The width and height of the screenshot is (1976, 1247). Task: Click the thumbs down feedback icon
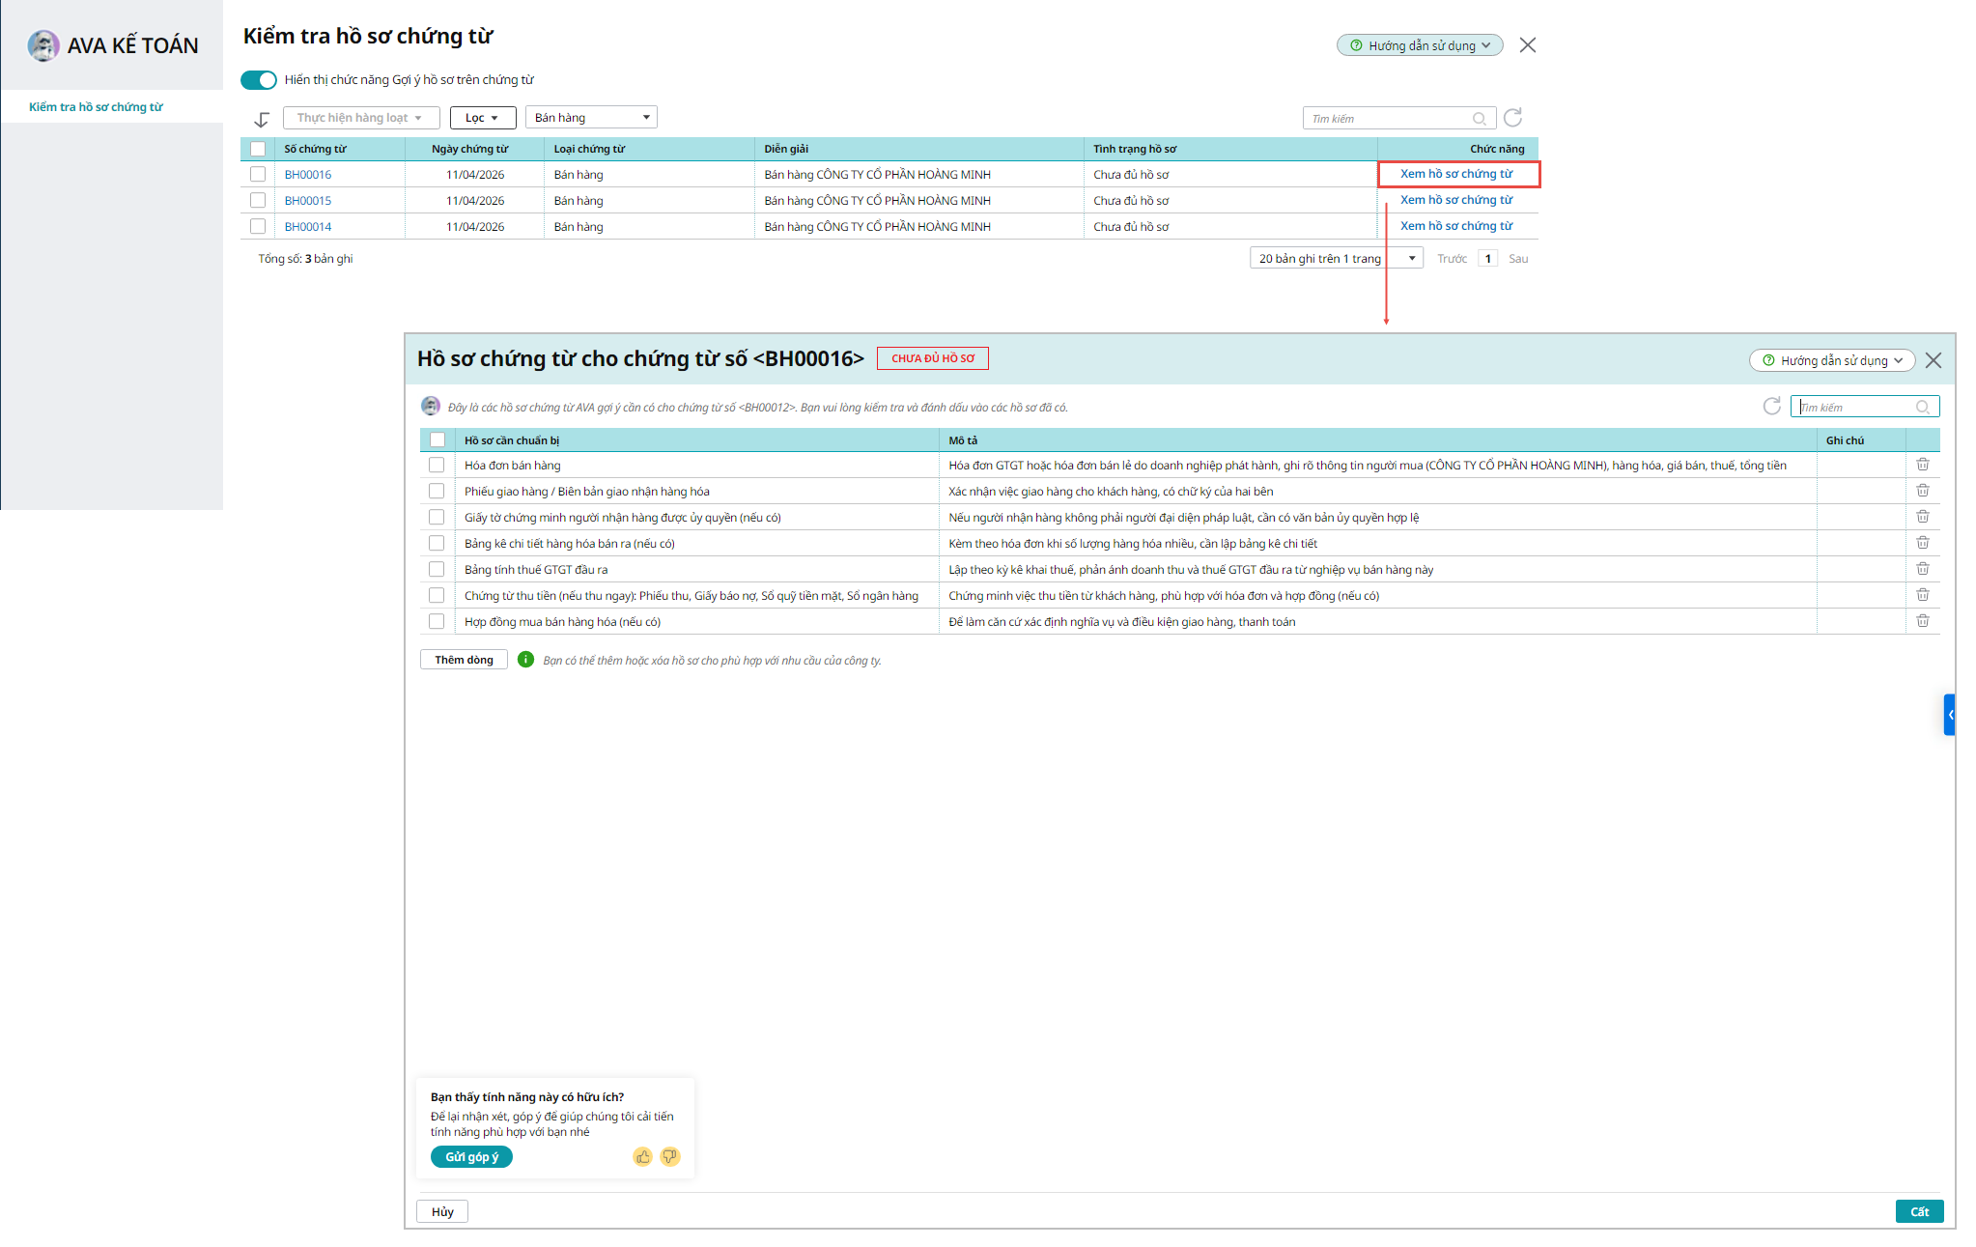click(x=669, y=1156)
